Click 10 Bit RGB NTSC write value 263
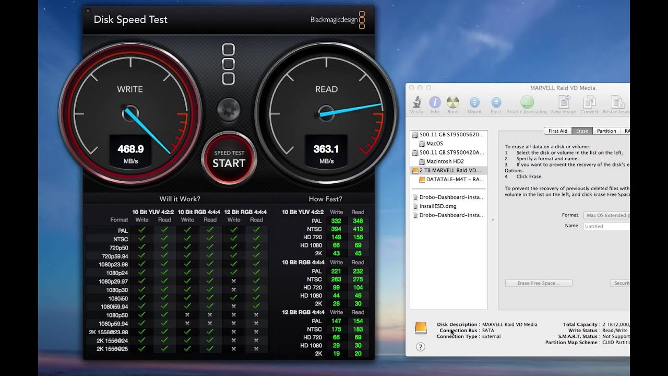Image resolution: width=668 pixels, height=376 pixels. click(x=337, y=279)
